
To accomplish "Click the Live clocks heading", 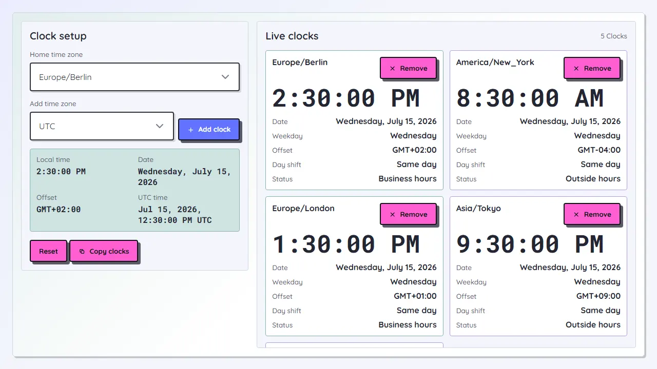I will [x=292, y=36].
